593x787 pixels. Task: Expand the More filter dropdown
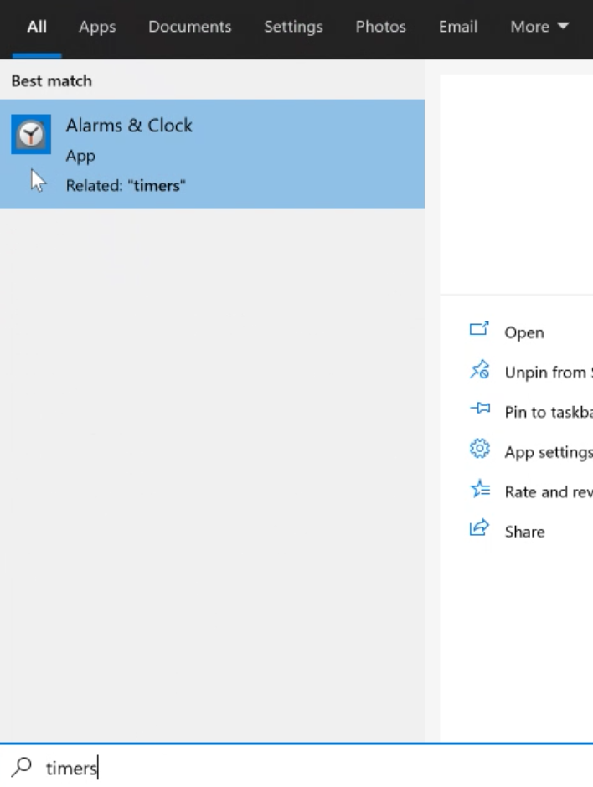(x=539, y=27)
